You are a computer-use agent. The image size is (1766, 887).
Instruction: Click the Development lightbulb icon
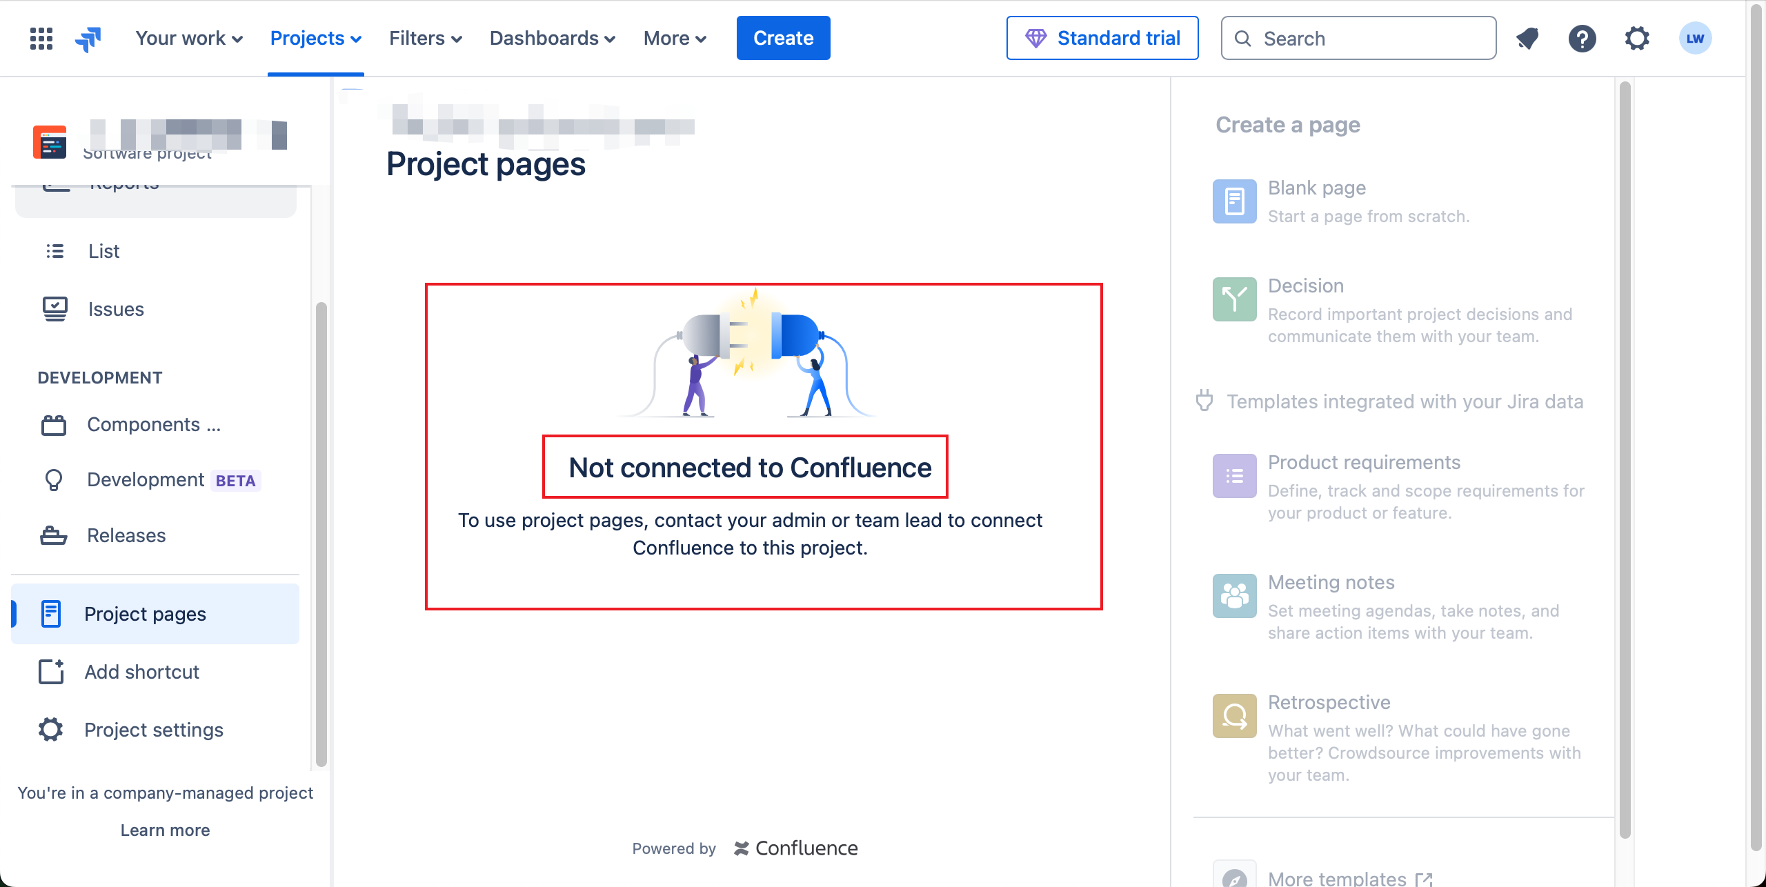(54, 480)
